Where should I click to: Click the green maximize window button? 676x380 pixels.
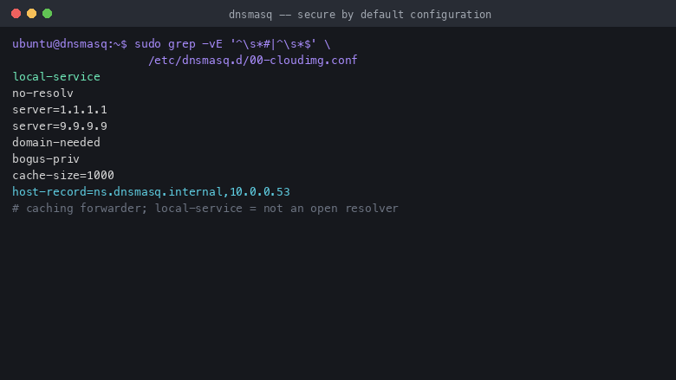point(48,14)
